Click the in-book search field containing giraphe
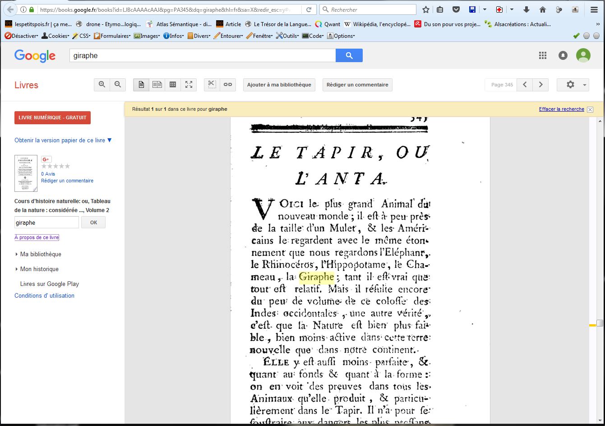605x426 pixels. point(46,222)
